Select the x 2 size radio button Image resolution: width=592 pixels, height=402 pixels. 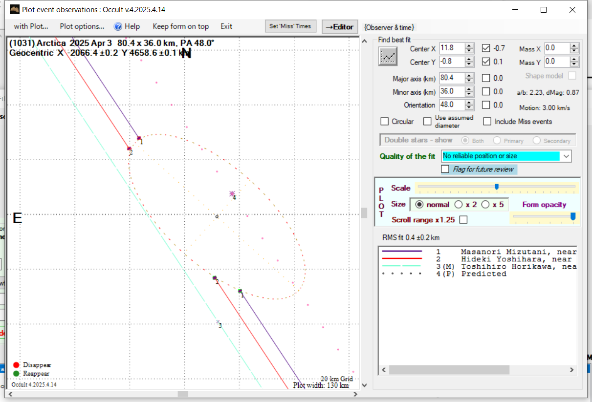click(459, 205)
